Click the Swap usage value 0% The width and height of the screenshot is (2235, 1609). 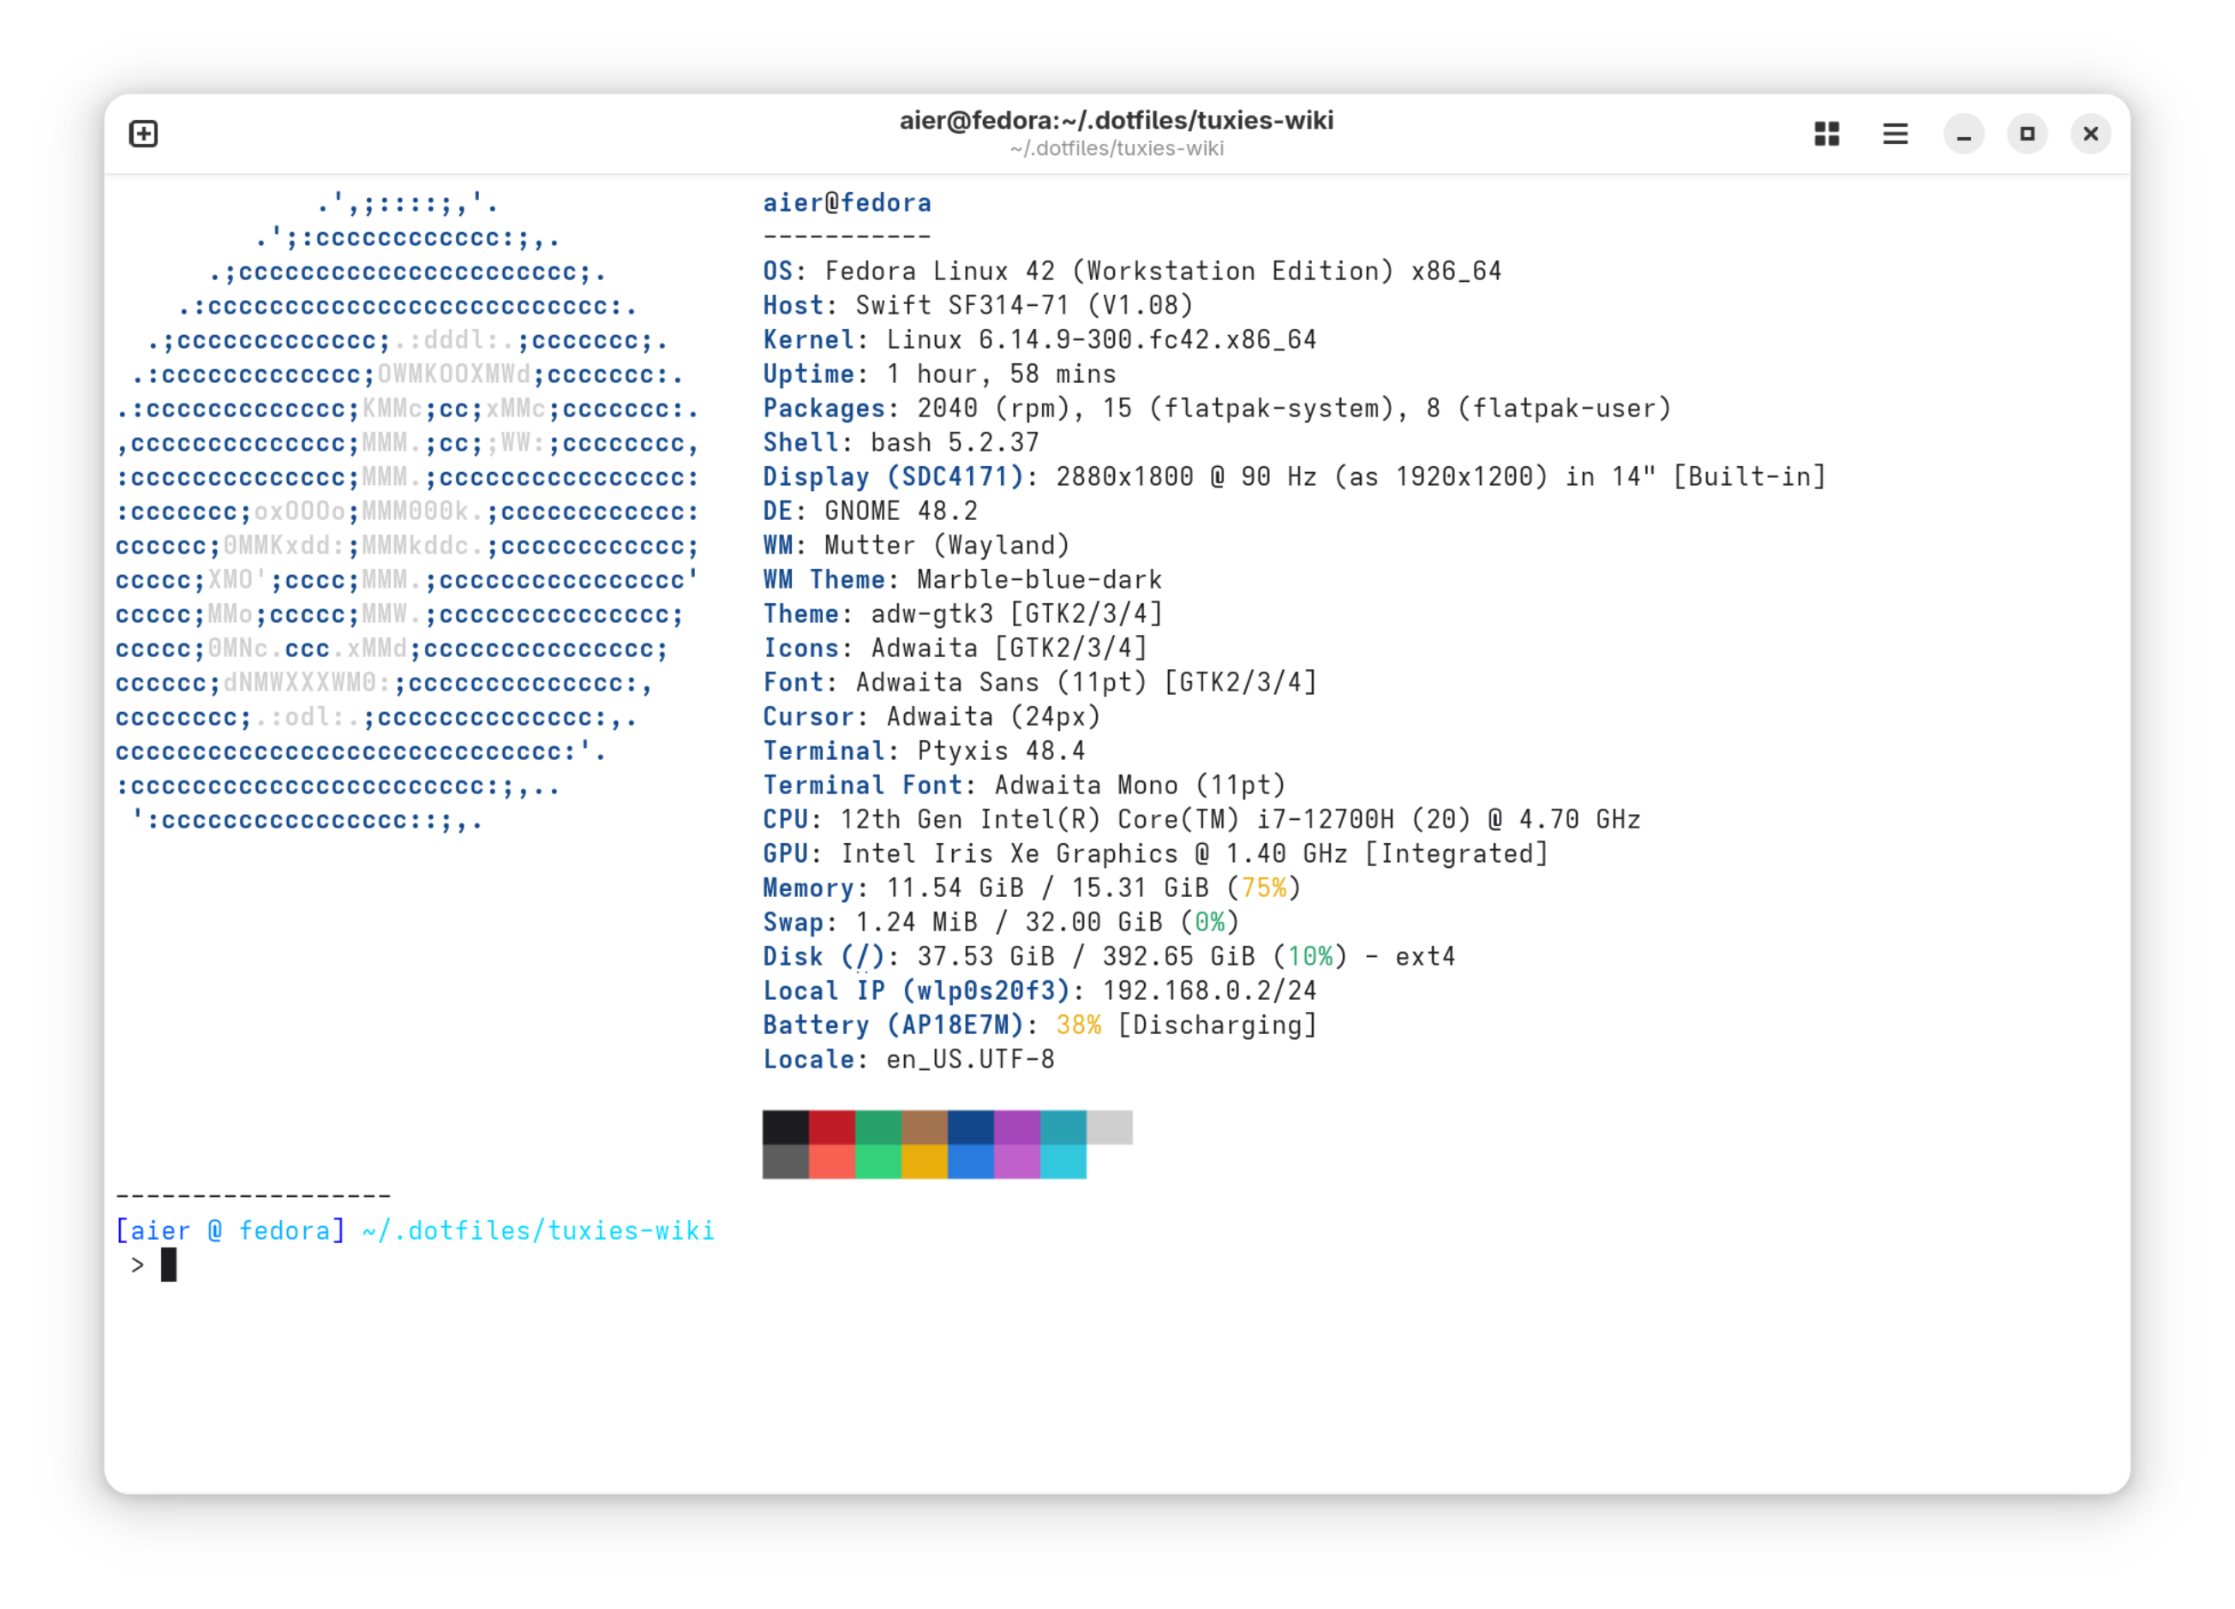tap(1209, 922)
